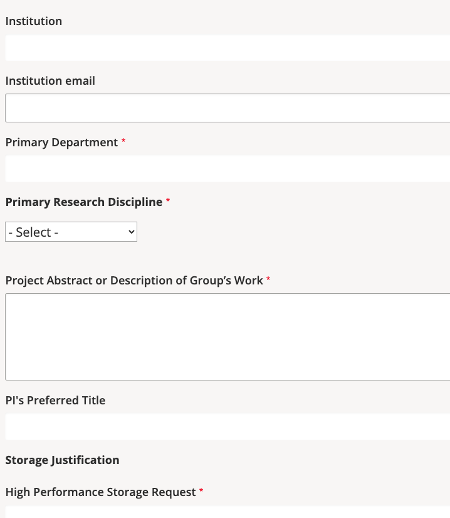The width and height of the screenshot is (450, 518).
Task: Click the Primary Department label
Action: pos(61,143)
